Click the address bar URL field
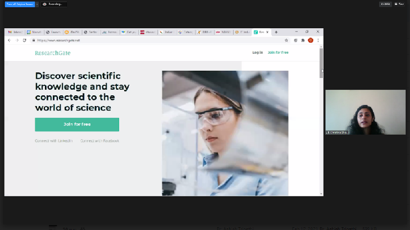The width and height of the screenshot is (410, 230). 140,40
